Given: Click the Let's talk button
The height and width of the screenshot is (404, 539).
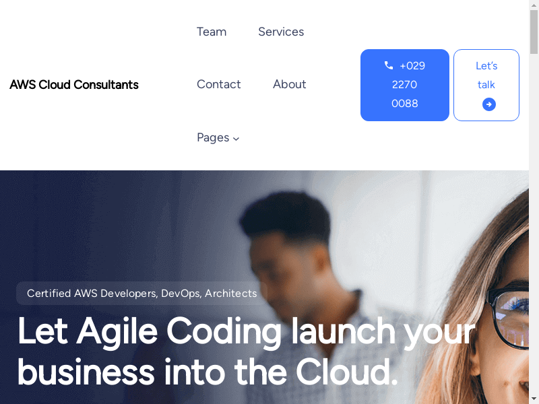Looking at the screenshot, I should click(x=486, y=85).
